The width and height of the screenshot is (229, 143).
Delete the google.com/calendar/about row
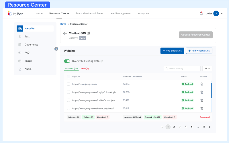[x=202, y=108]
